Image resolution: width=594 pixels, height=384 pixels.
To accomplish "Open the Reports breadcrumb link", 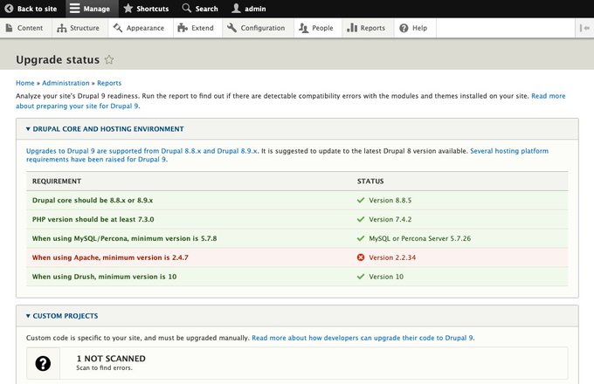I will 109,83.
